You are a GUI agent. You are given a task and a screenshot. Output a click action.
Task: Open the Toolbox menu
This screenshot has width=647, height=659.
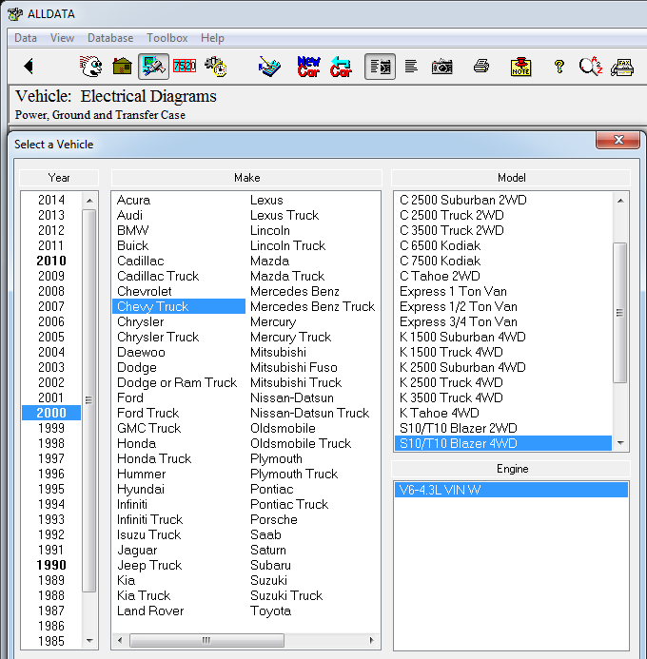(x=167, y=38)
